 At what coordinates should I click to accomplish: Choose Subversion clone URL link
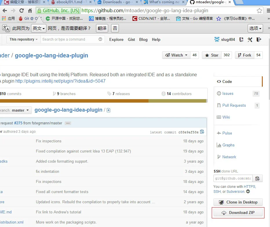pos(235,192)
